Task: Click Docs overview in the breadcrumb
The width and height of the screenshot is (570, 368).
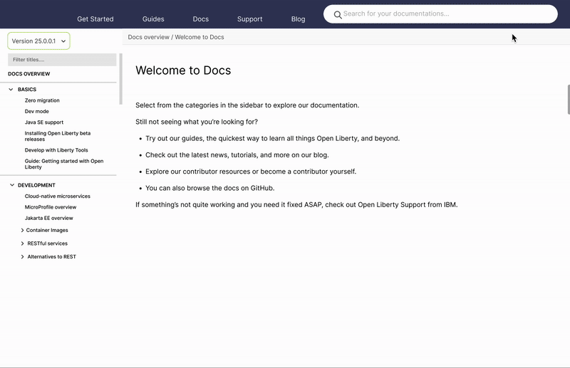Action: click(148, 37)
